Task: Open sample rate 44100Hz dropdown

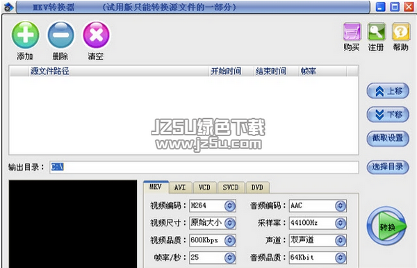Action: pos(341,223)
